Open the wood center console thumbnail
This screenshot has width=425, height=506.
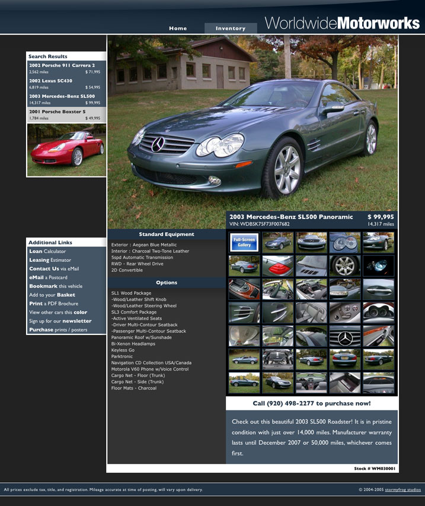tap(244, 289)
